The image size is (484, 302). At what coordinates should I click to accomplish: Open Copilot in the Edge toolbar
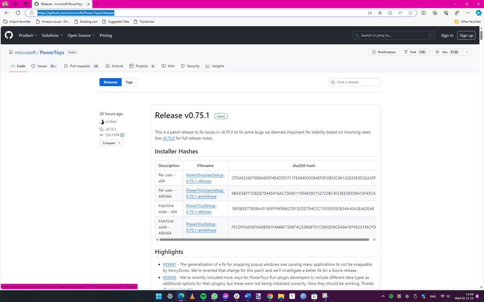click(x=478, y=12)
